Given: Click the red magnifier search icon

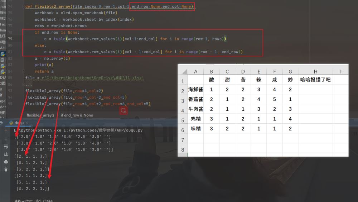Looking at the screenshot, I should 124,110.
